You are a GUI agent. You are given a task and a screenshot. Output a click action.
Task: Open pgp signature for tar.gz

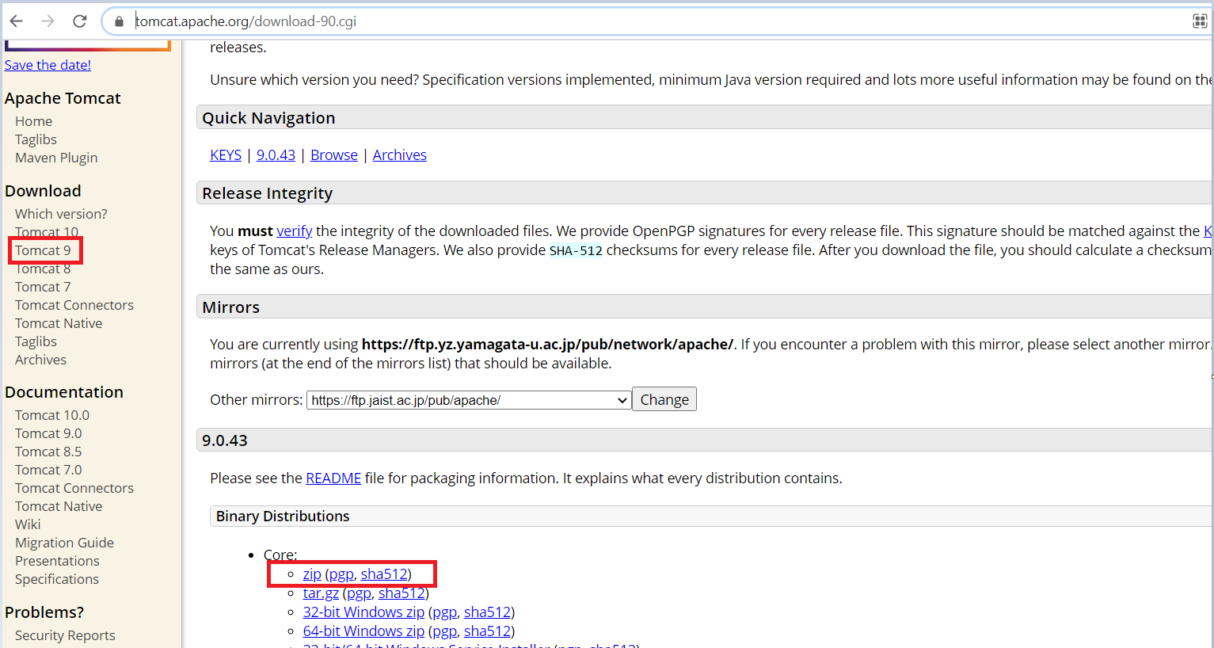click(x=359, y=593)
